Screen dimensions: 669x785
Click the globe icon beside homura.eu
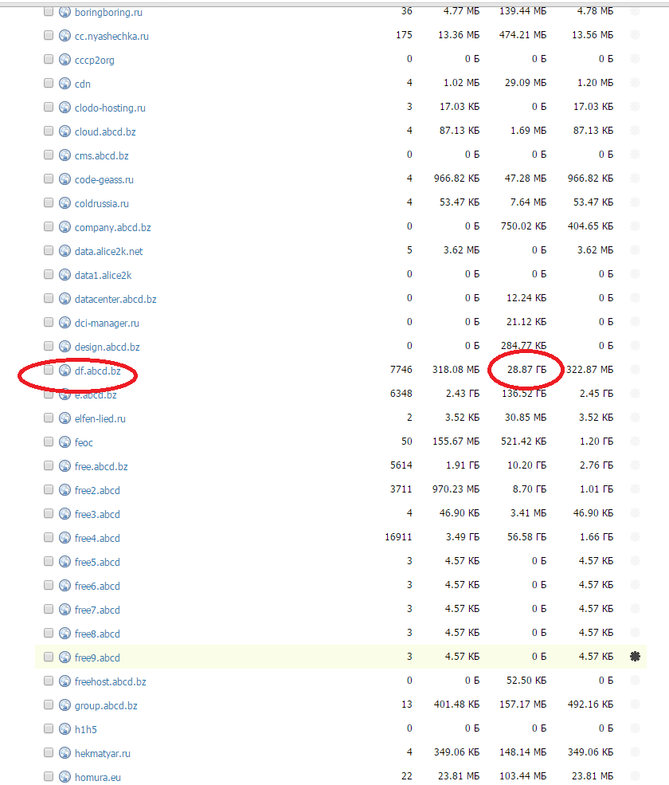pyautogui.click(x=65, y=777)
